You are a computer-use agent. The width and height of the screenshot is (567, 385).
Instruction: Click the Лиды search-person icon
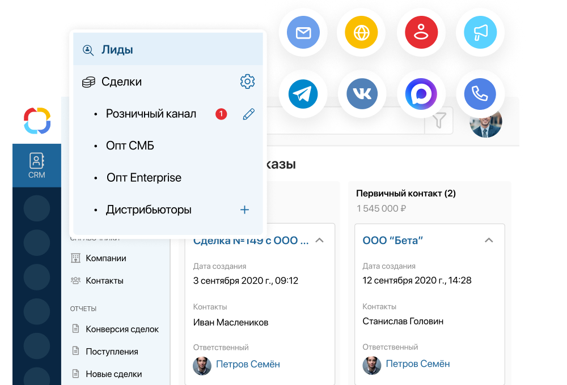tap(88, 50)
